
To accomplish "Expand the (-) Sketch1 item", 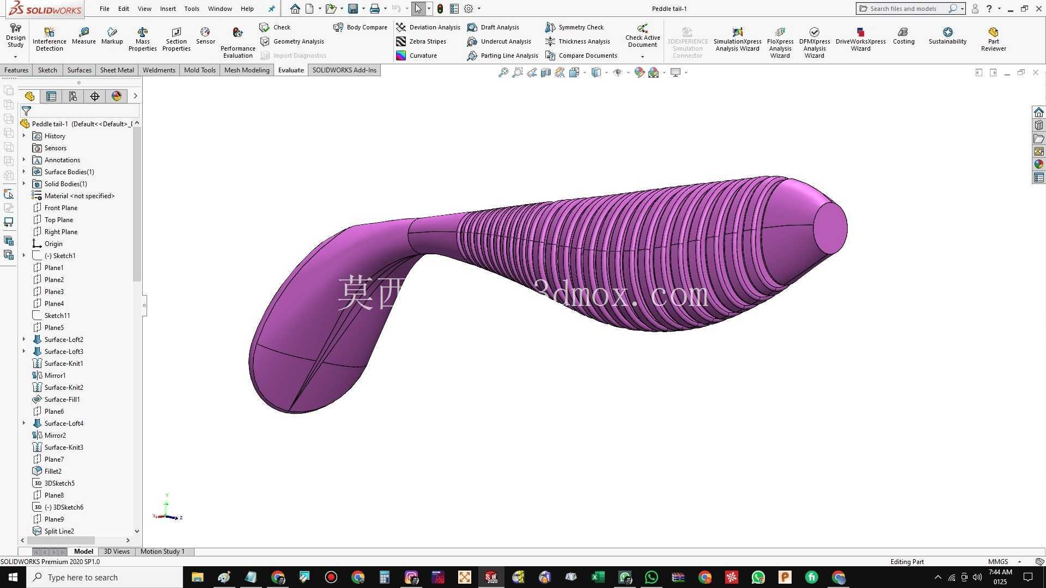I will point(24,256).
